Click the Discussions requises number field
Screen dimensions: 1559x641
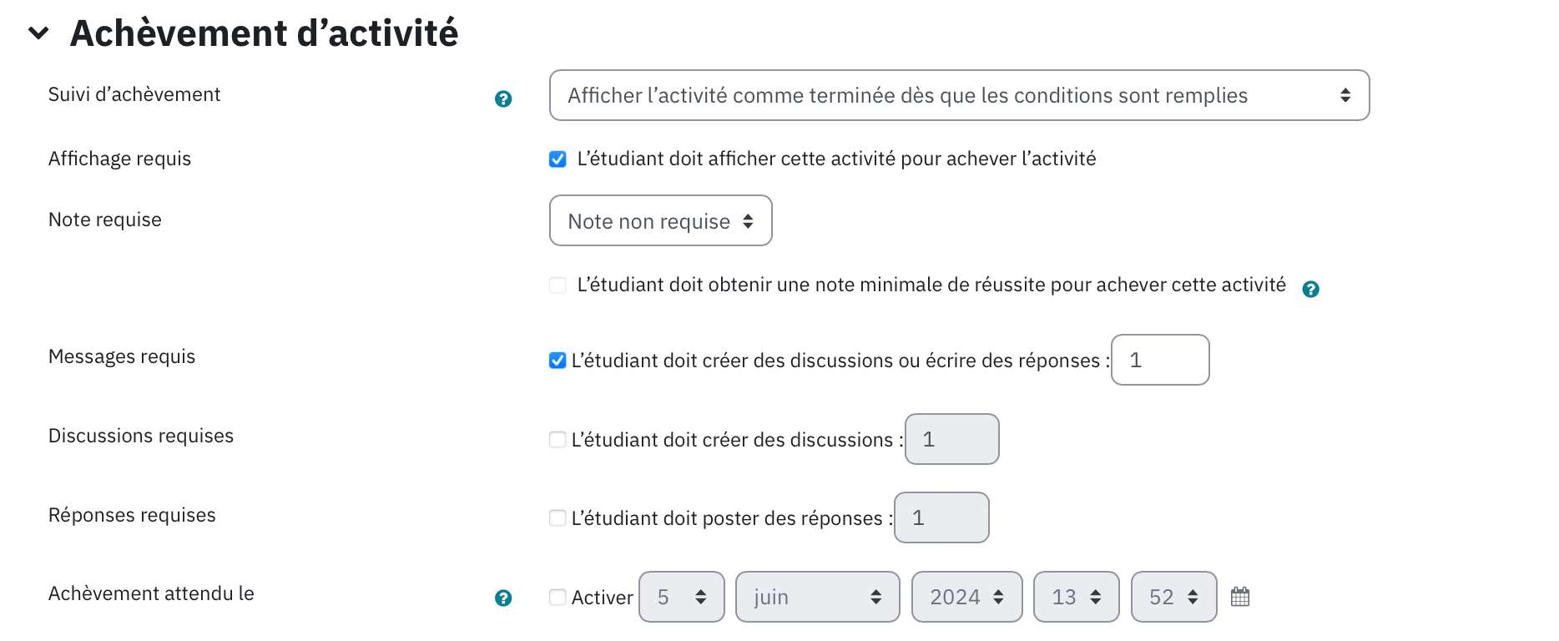point(952,439)
